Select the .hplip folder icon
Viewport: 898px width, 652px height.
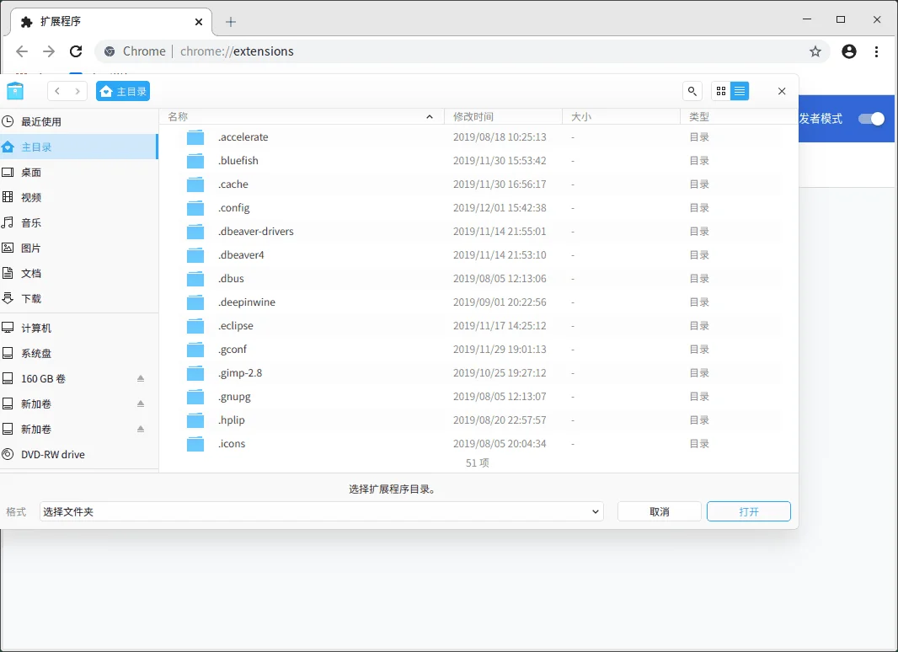pyautogui.click(x=195, y=420)
